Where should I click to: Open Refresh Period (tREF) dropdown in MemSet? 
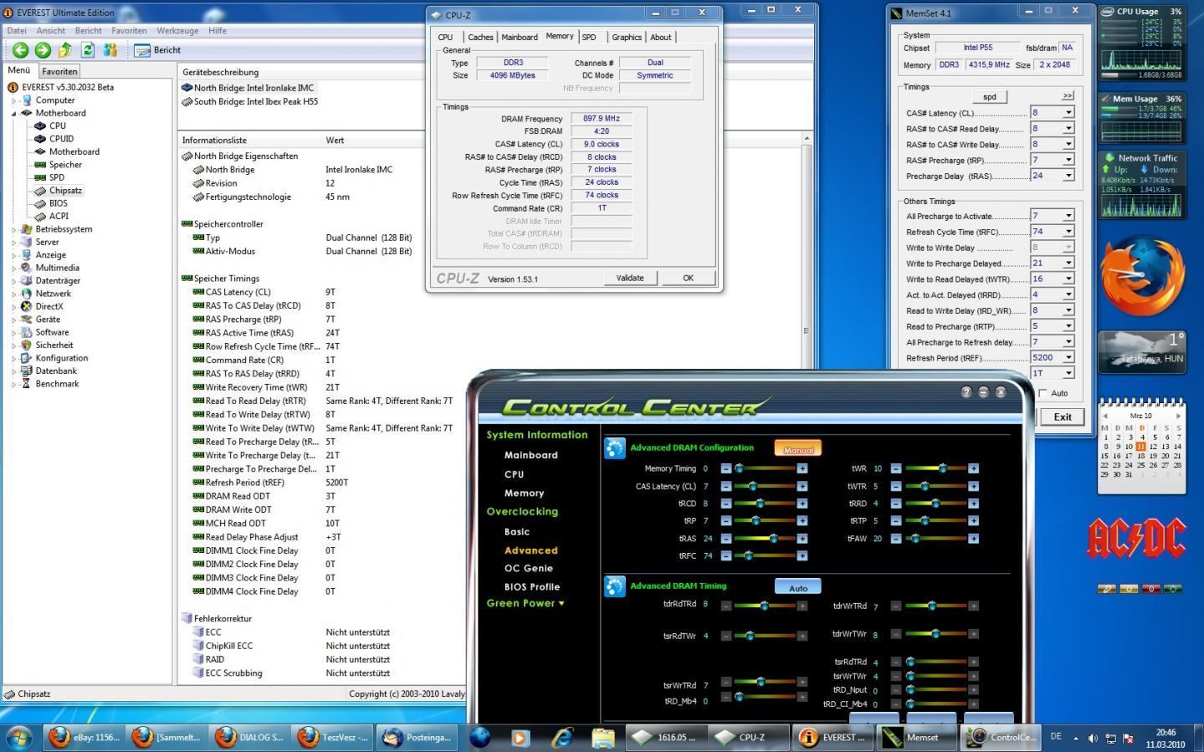click(x=1068, y=358)
